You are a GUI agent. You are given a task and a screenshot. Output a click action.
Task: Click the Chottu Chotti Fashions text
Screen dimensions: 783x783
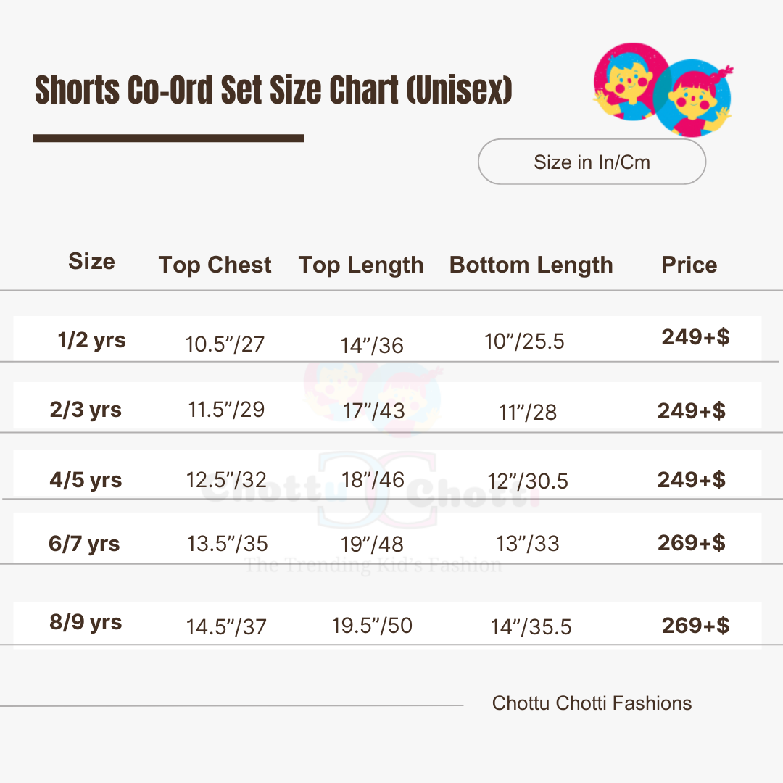click(x=592, y=703)
